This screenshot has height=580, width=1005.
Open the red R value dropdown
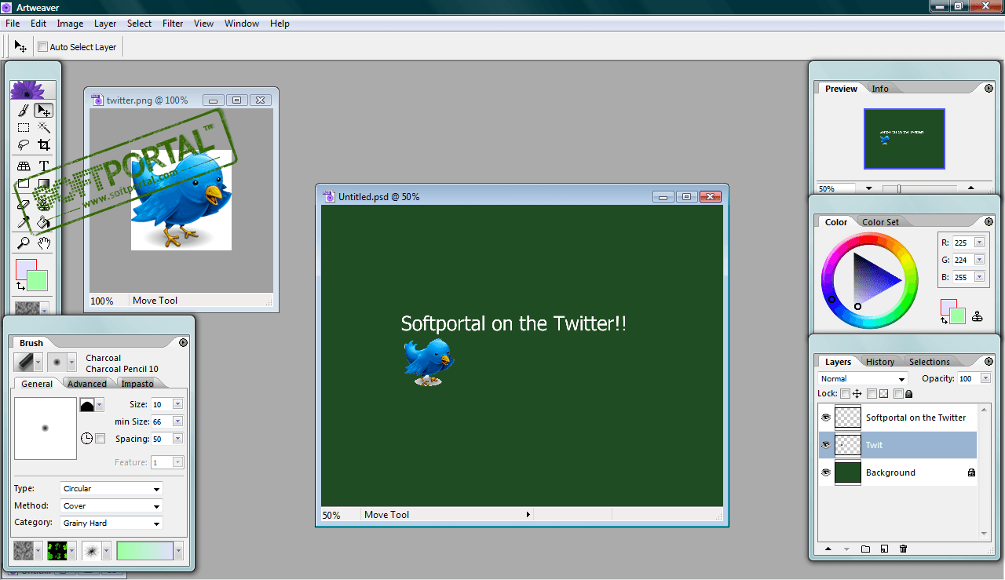(979, 243)
